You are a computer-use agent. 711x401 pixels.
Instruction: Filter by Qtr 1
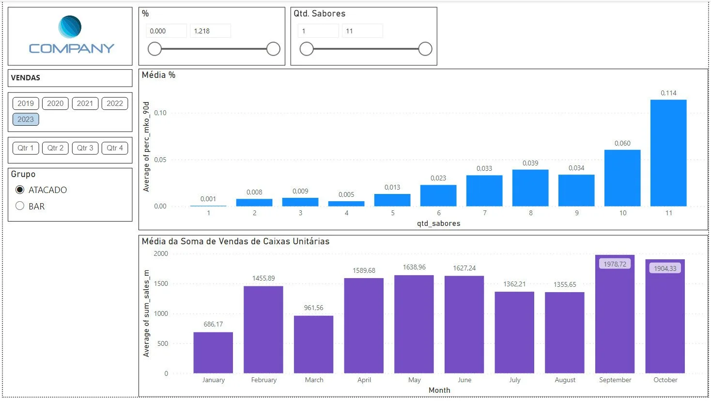coord(26,148)
